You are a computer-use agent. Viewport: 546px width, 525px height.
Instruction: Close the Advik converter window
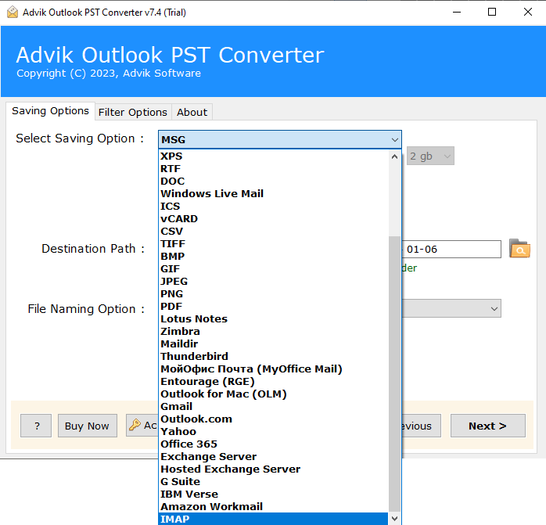click(528, 13)
